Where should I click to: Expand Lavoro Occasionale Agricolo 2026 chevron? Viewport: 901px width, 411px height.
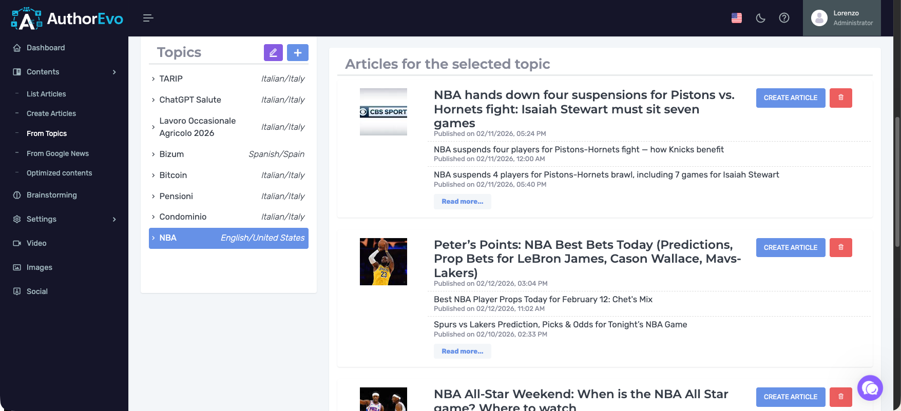[153, 127]
